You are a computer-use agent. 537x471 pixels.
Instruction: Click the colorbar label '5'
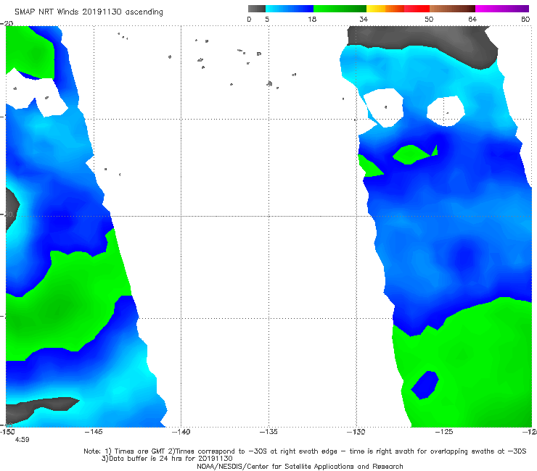[267, 20]
